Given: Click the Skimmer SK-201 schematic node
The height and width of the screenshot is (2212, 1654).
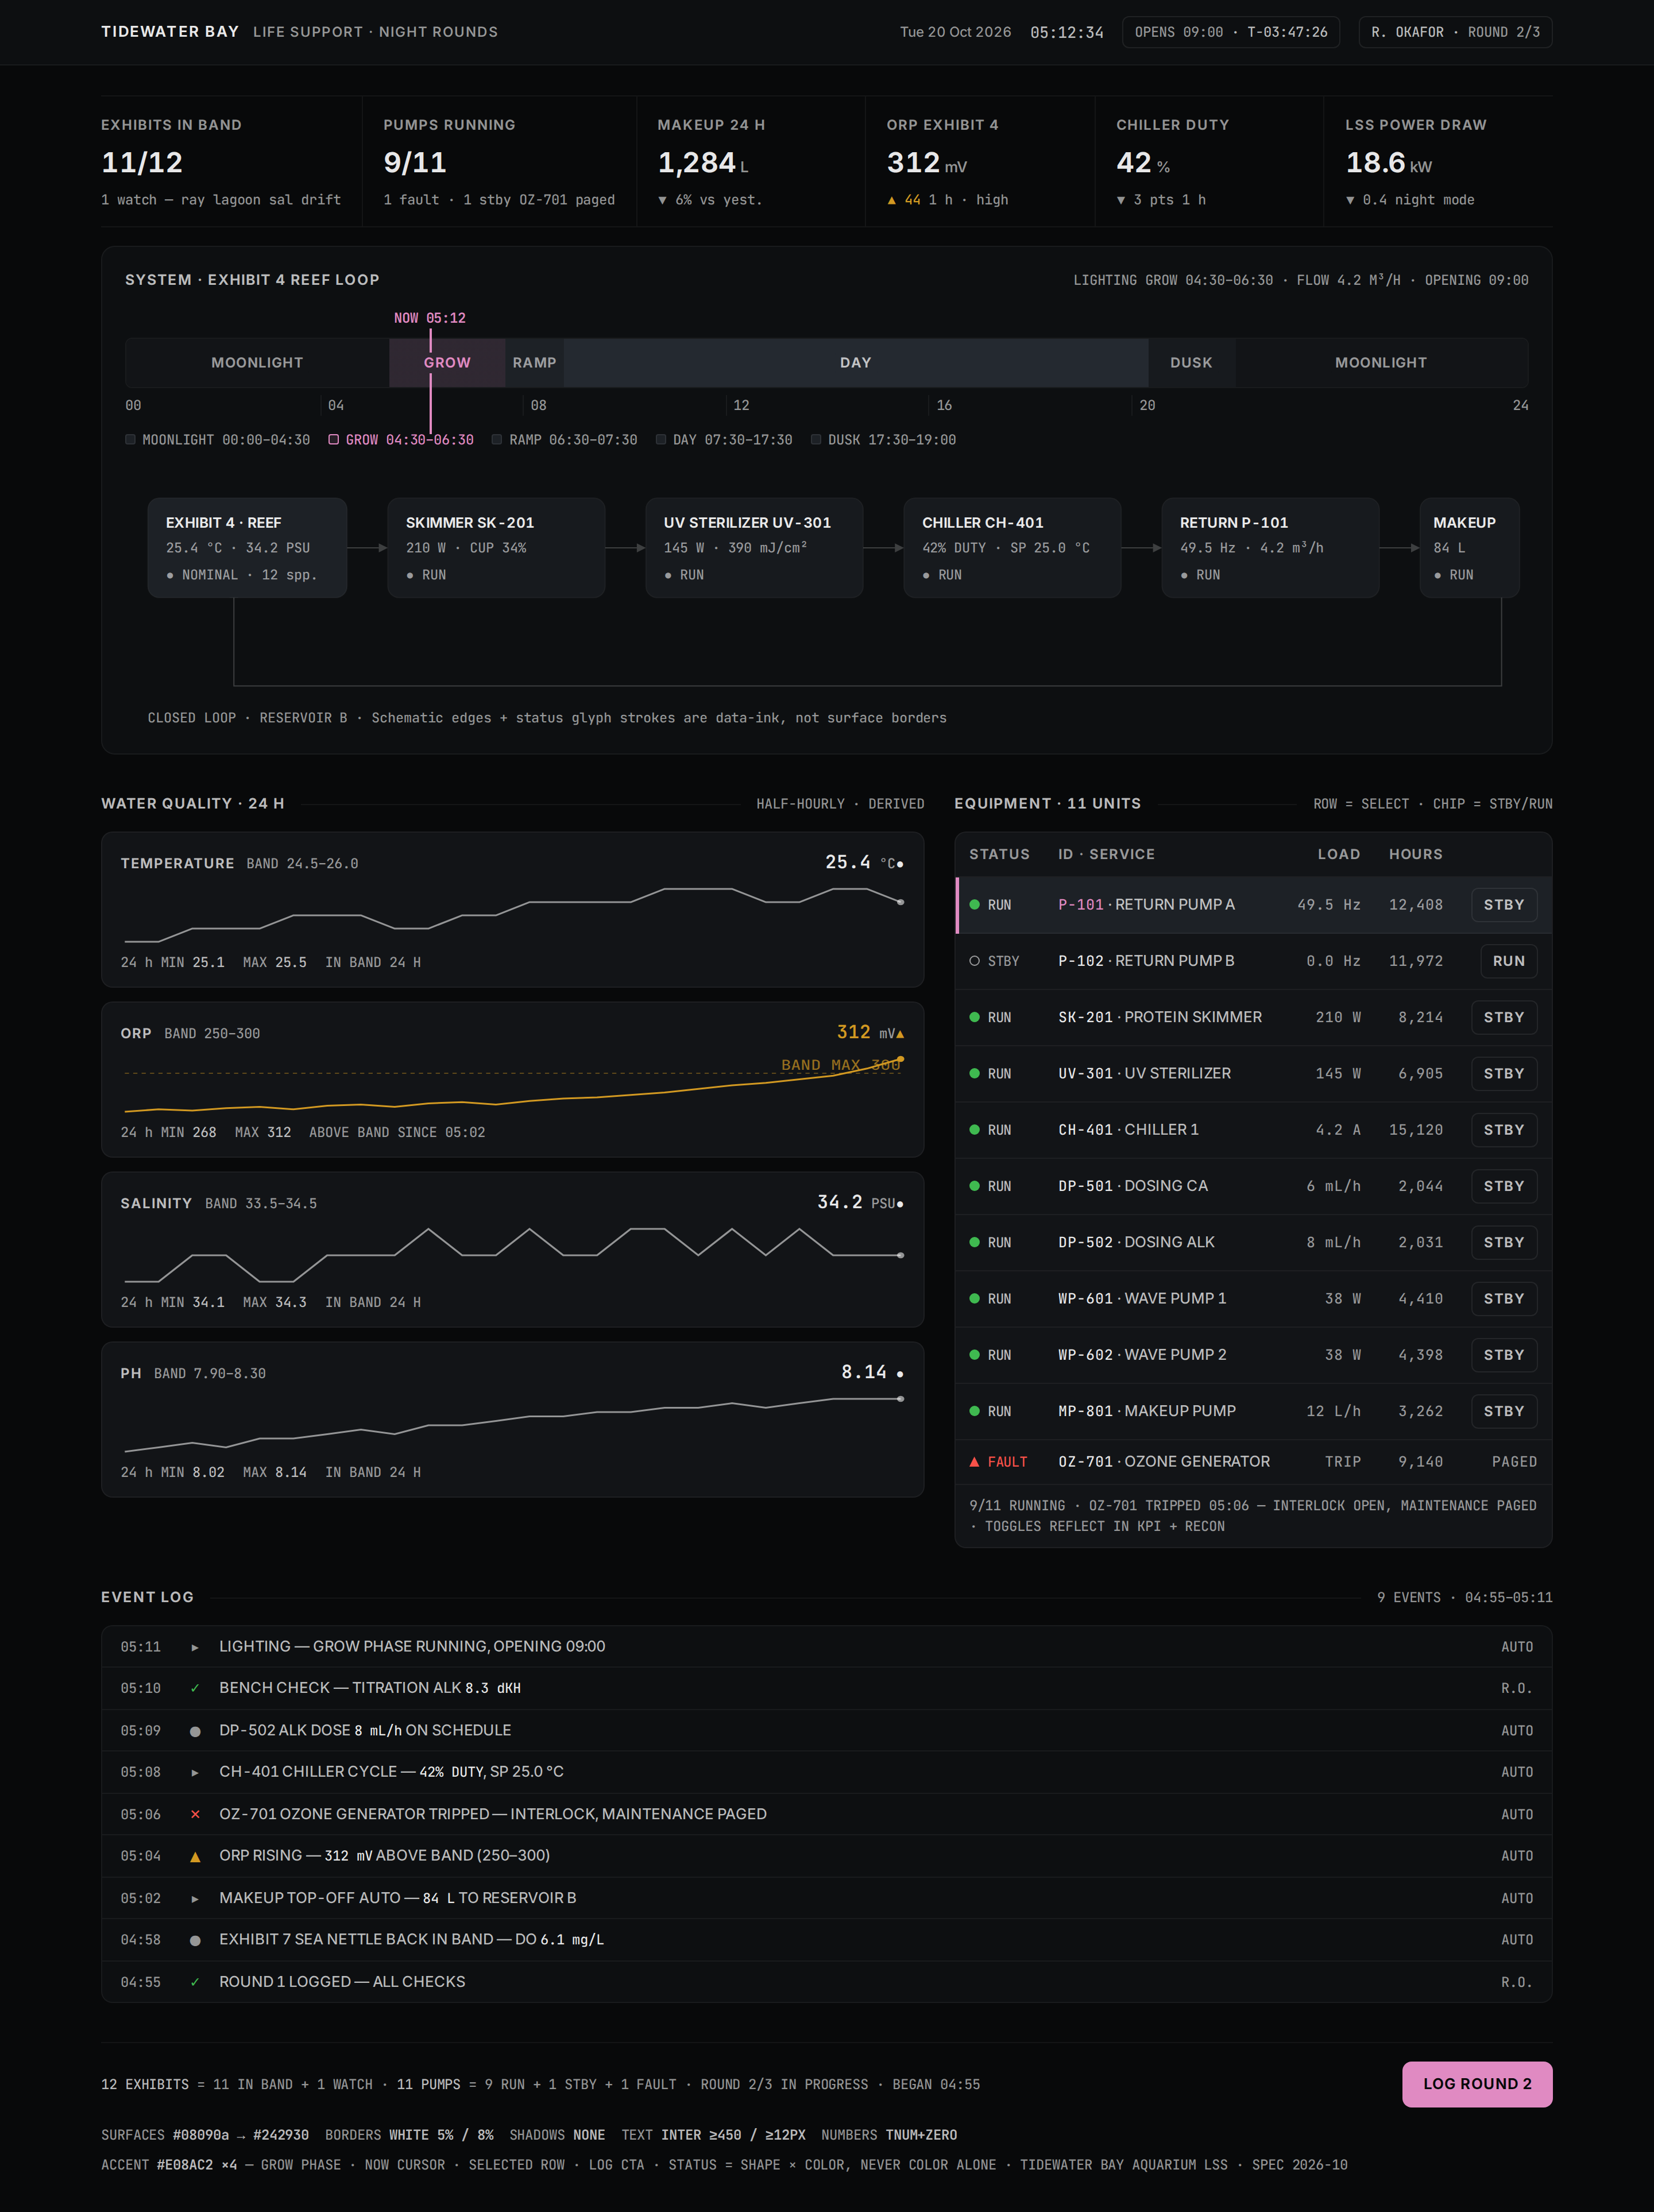Looking at the screenshot, I should click(x=496, y=548).
